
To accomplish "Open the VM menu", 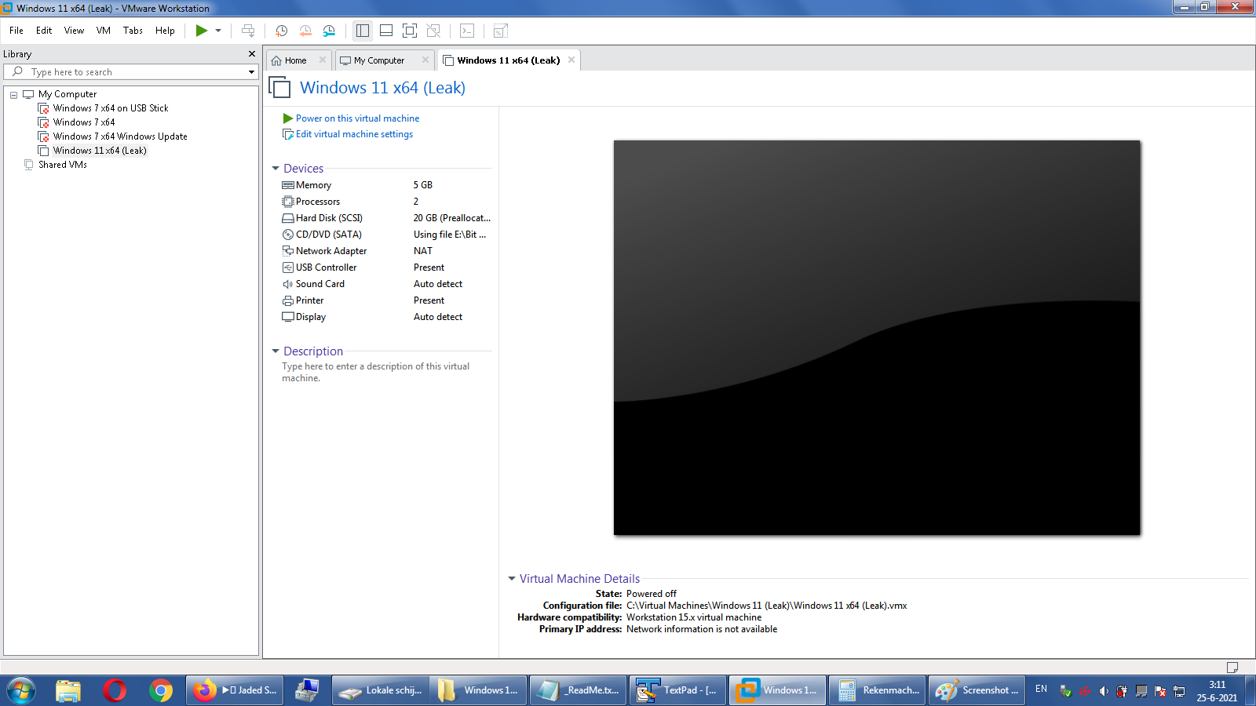I will click(103, 31).
